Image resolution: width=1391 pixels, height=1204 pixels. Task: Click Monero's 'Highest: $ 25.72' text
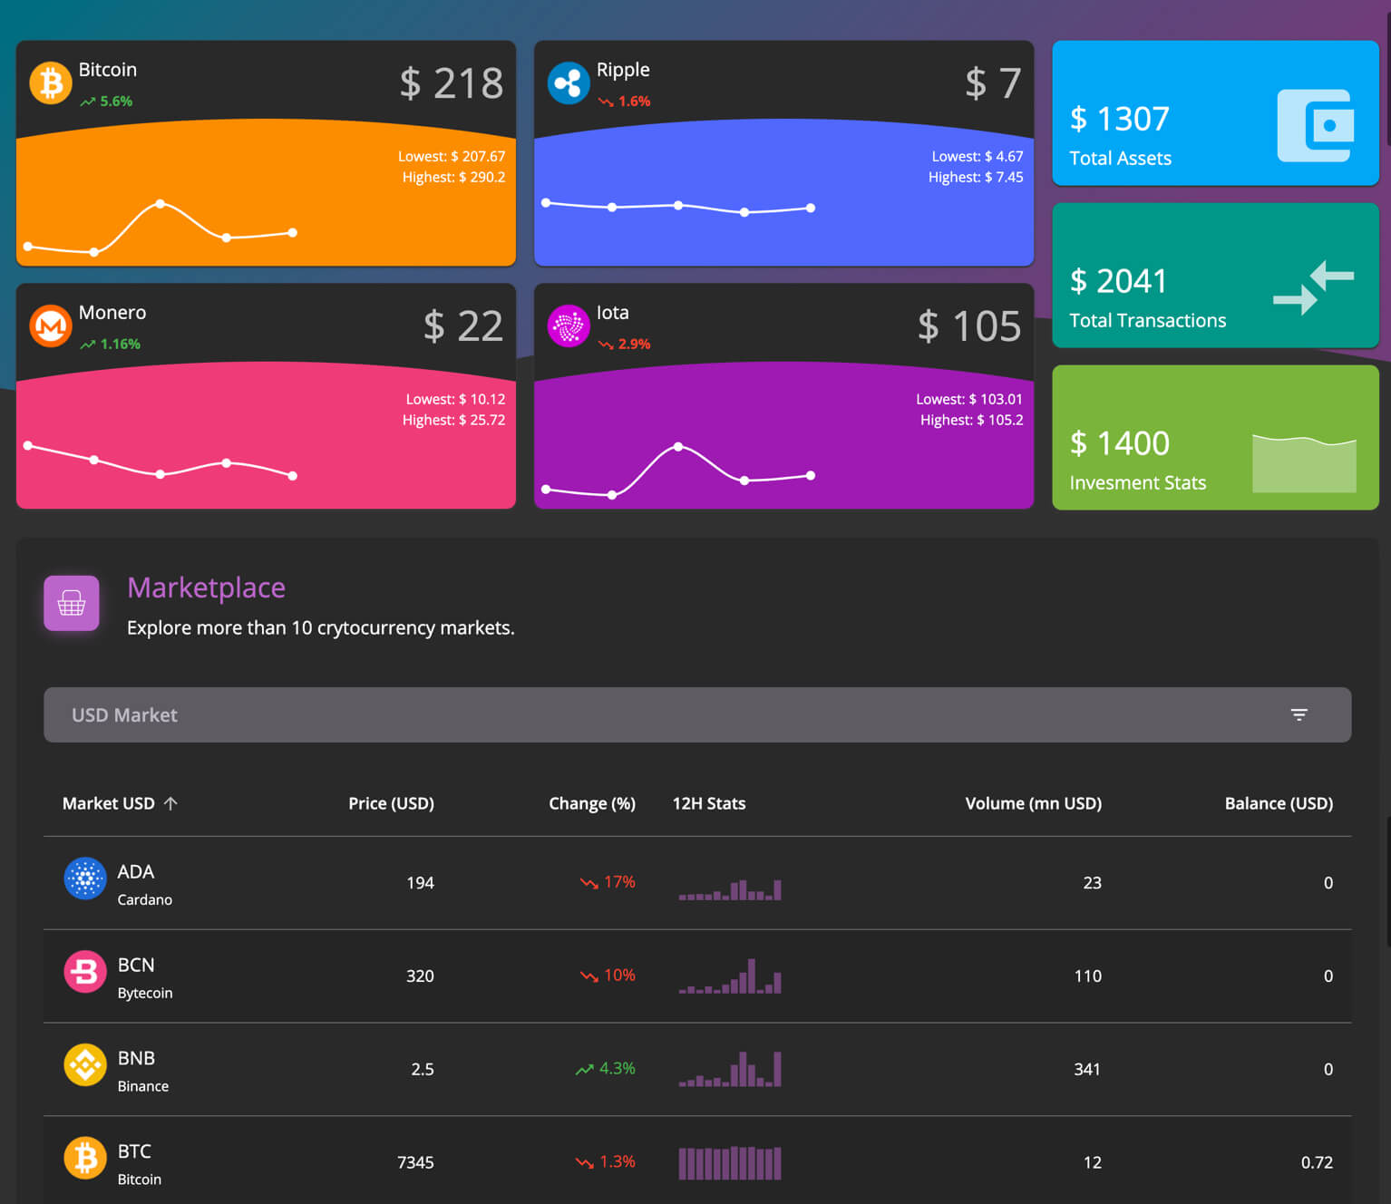(454, 421)
